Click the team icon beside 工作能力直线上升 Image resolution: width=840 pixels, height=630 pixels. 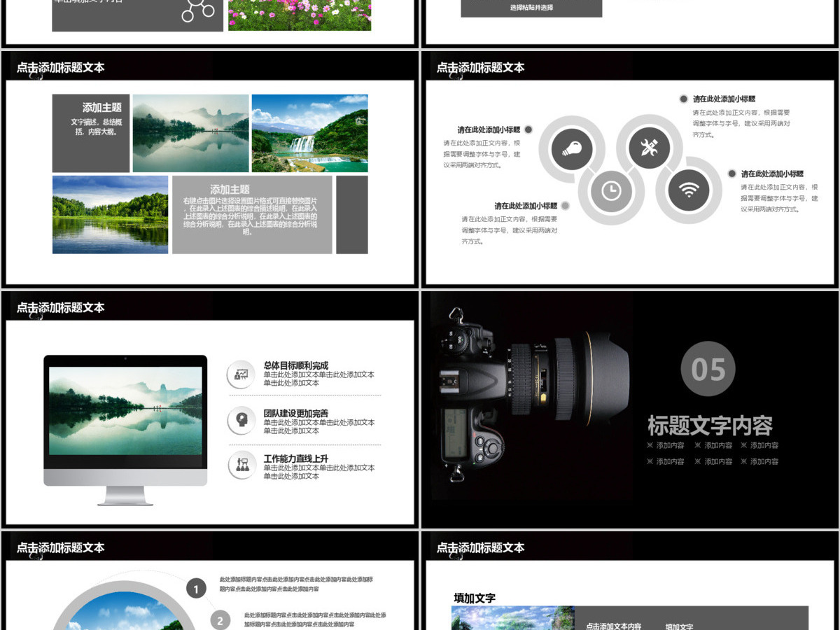click(241, 465)
